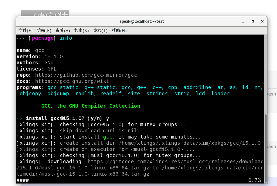Viewport: 277px width, 186px height.
Task: Click "it may take some minutes..." text
Action: (x=160, y=137)
